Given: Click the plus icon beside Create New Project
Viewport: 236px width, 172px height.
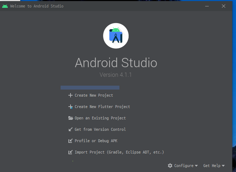Looking at the screenshot, I should [x=70, y=95].
